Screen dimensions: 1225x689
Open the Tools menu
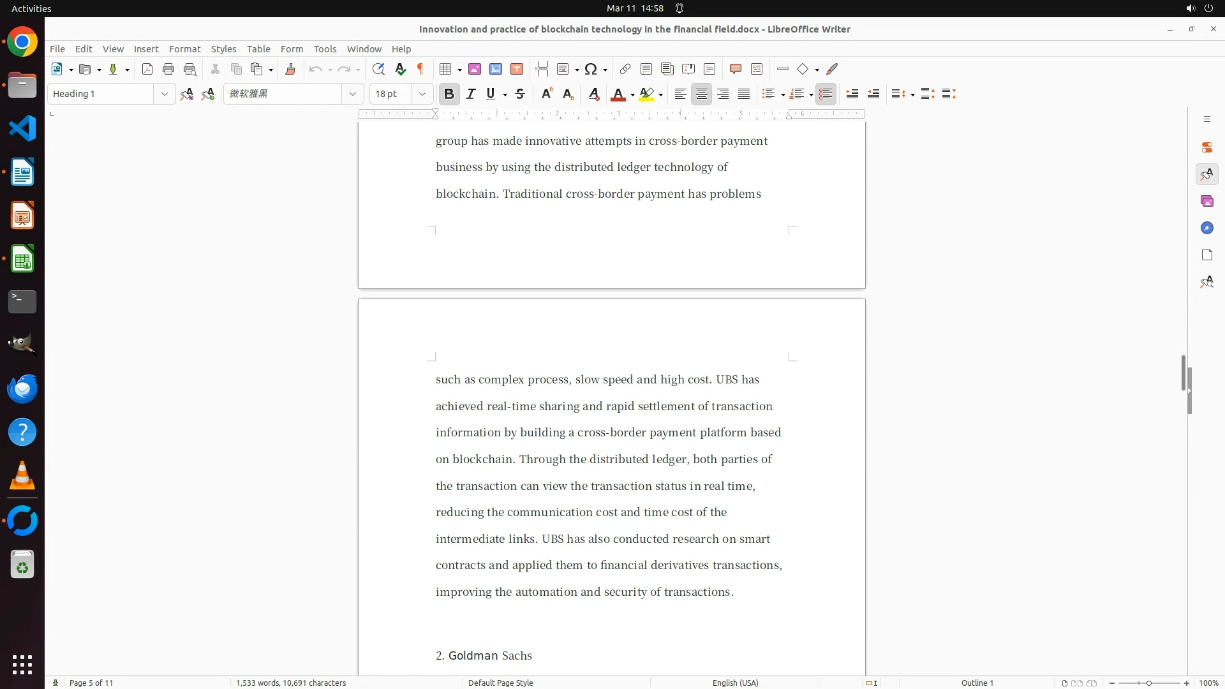tap(325, 49)
